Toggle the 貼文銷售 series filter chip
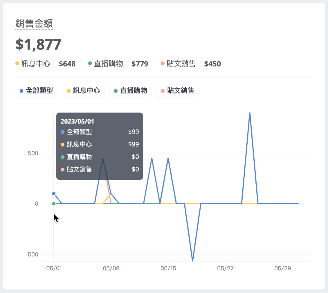 tap(177, 91)
